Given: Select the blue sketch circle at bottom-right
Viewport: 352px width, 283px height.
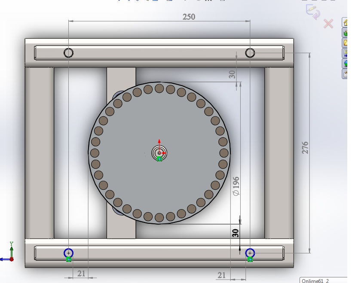Looking at the screenshot, I should coord(250,253).
